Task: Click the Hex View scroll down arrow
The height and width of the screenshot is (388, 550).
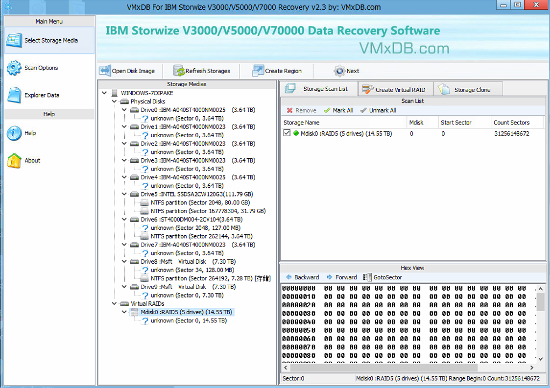Action: tap(540, 358)
